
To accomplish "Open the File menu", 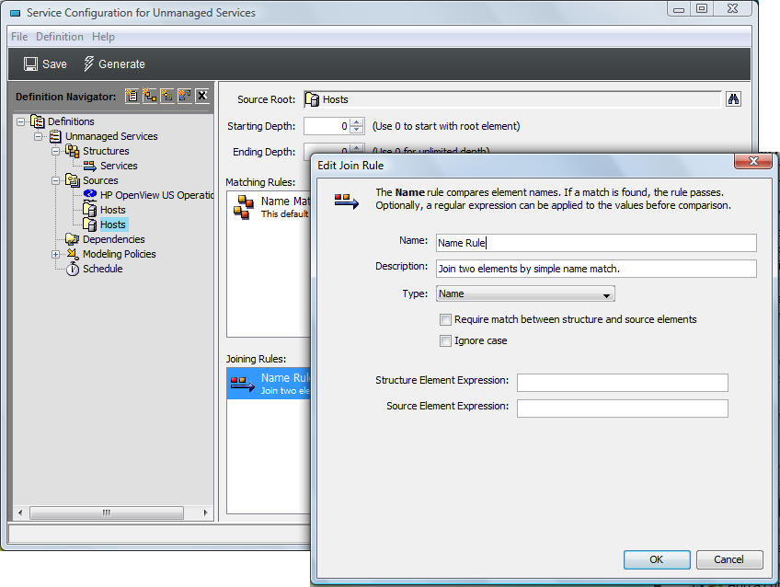I will pos(19,37).
